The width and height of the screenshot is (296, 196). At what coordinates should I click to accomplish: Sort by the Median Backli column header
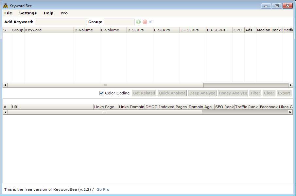(x=270, y=30)
